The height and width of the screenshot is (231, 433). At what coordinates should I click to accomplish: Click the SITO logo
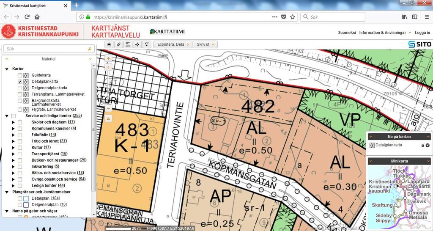coord(420,44)
